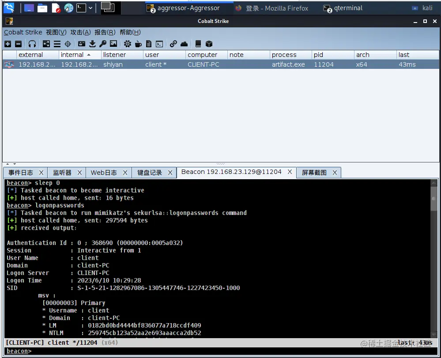Connect to another team server (plus icon)
The width and height of the screenshot is (441, 358).
(x=8, y=44)
